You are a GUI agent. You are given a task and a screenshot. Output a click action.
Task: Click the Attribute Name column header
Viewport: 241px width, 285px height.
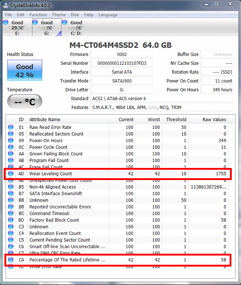pyautogui.click(x=68, y=119)
